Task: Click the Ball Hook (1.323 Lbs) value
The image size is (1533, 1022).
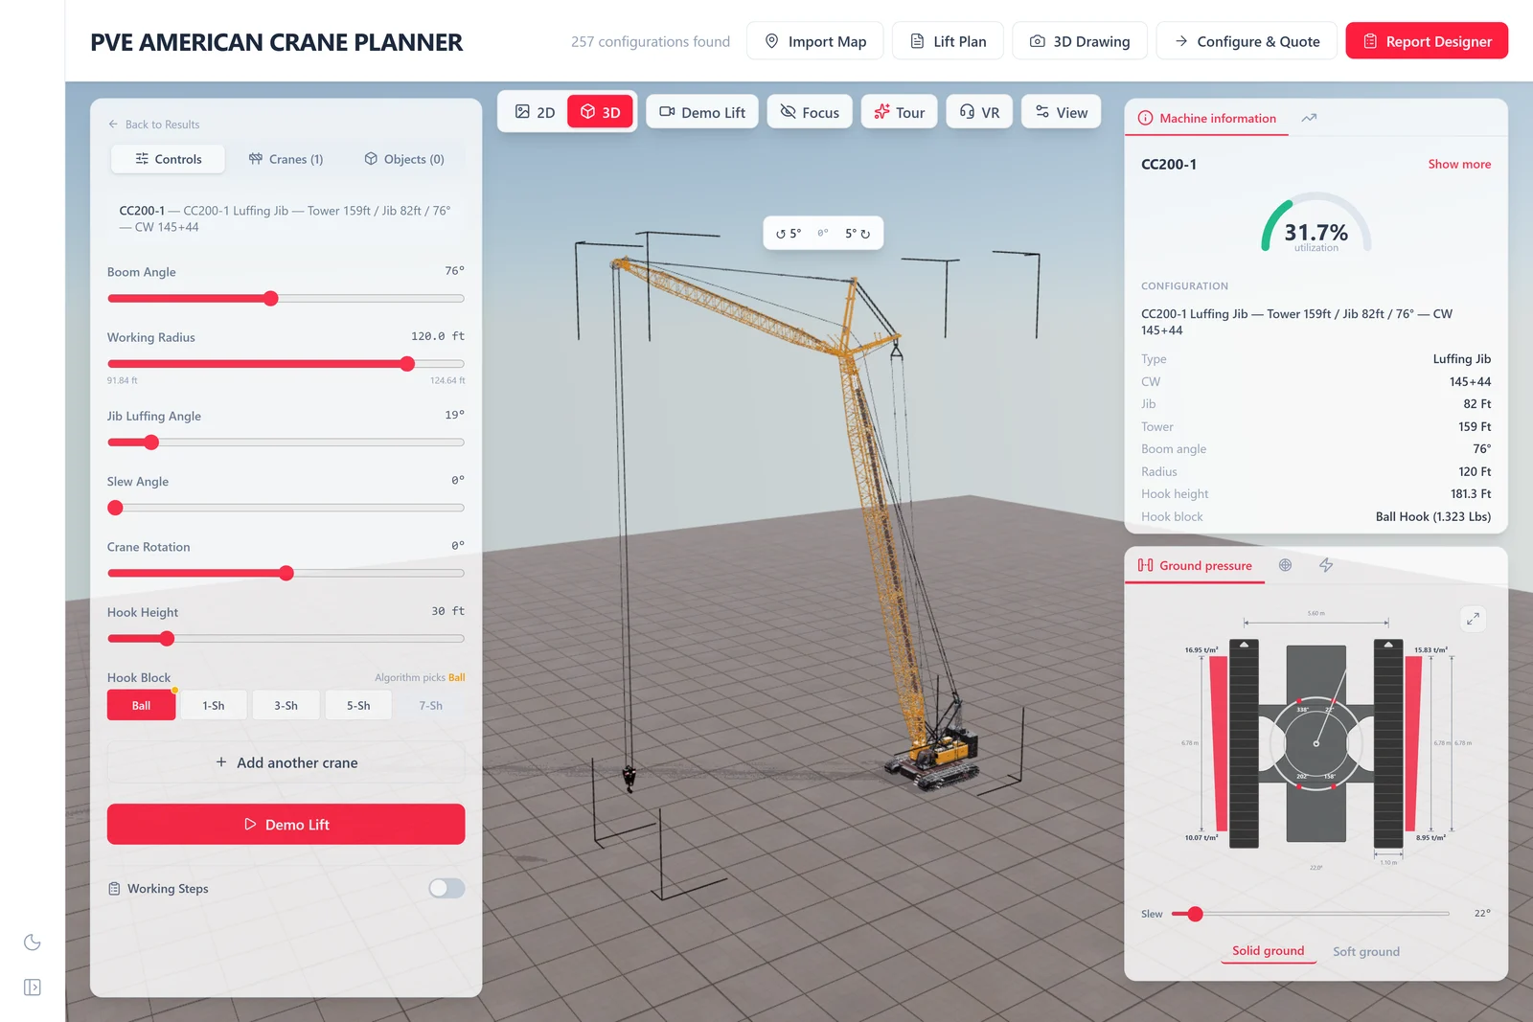Action: click(1433, 516)
